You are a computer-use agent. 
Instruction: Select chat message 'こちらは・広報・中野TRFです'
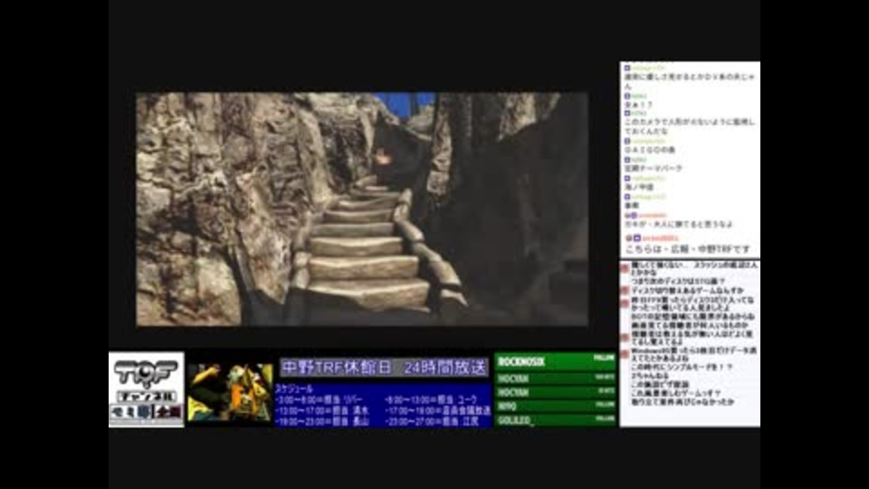click(688, 249)
